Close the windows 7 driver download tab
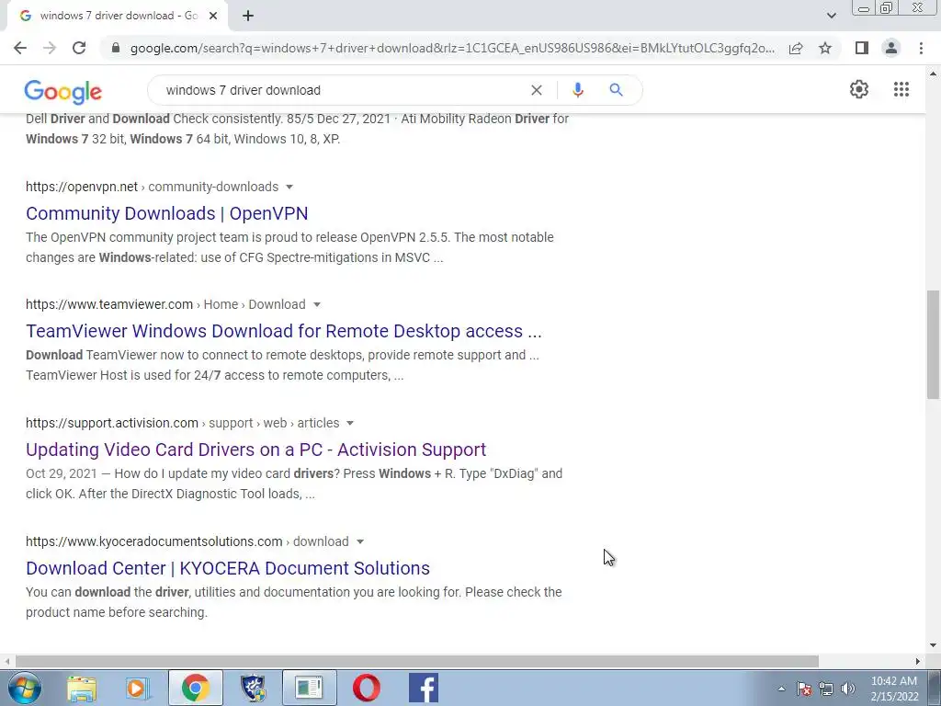 point(212,16)
